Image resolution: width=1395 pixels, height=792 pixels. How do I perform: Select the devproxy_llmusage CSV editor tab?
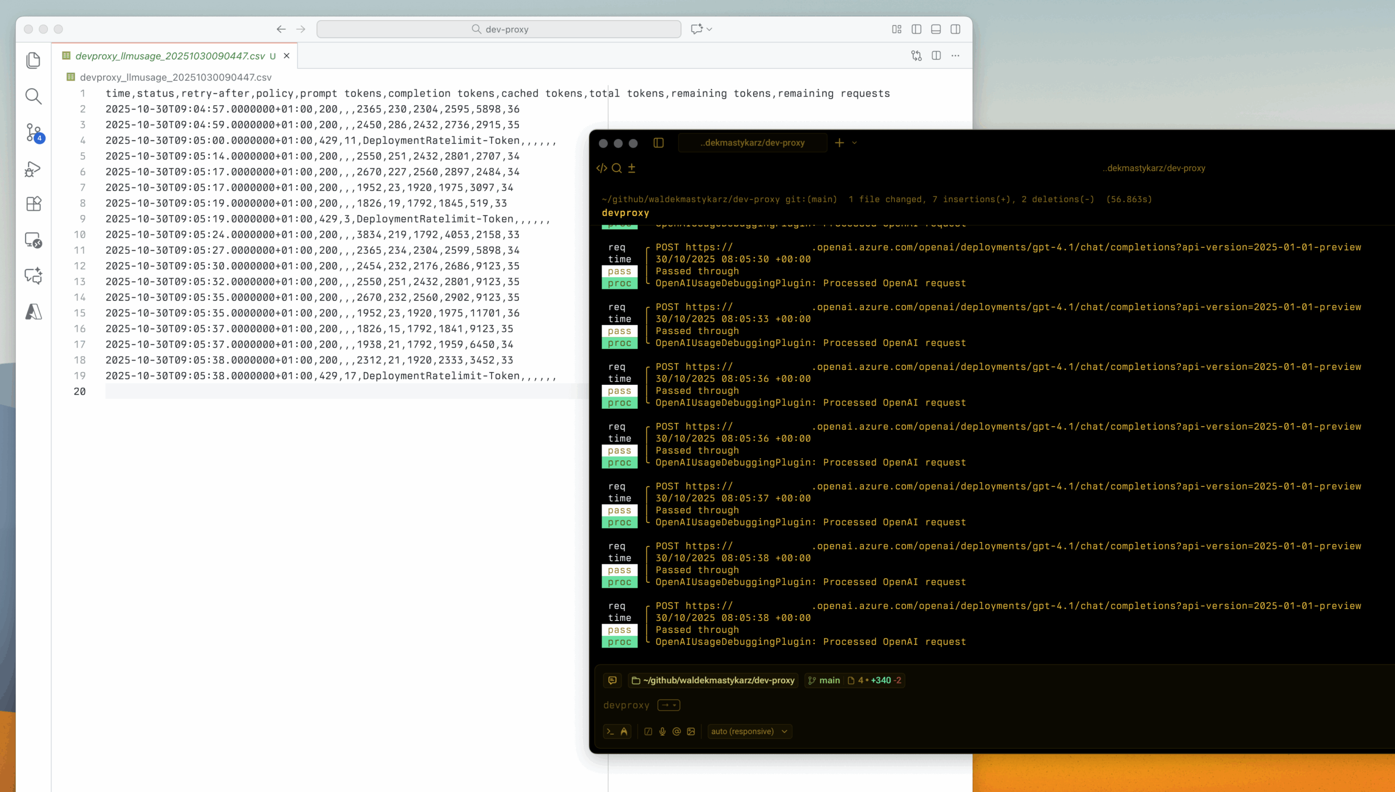[x=167, y=56]
